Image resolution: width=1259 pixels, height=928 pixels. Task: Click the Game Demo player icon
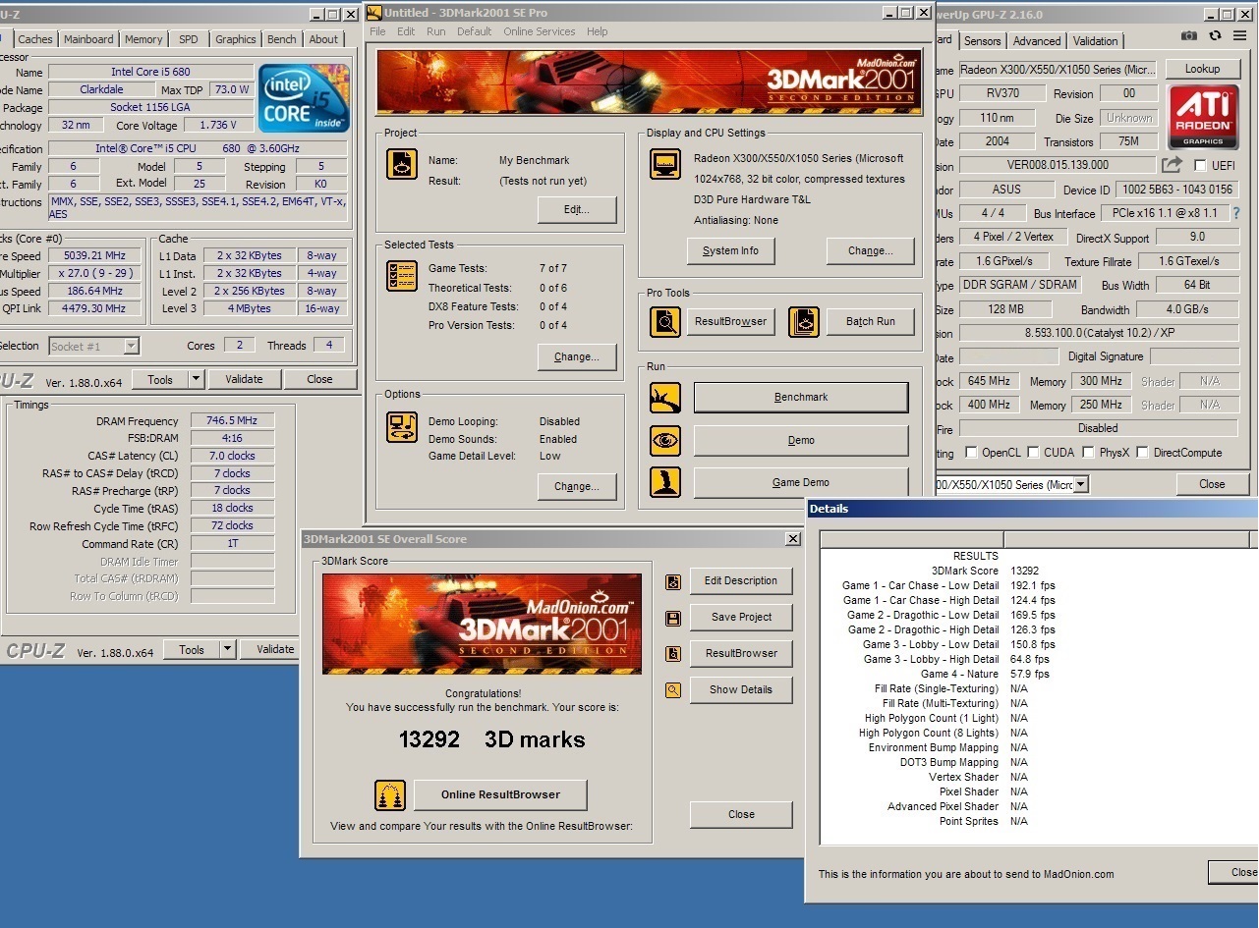[665, 482]
